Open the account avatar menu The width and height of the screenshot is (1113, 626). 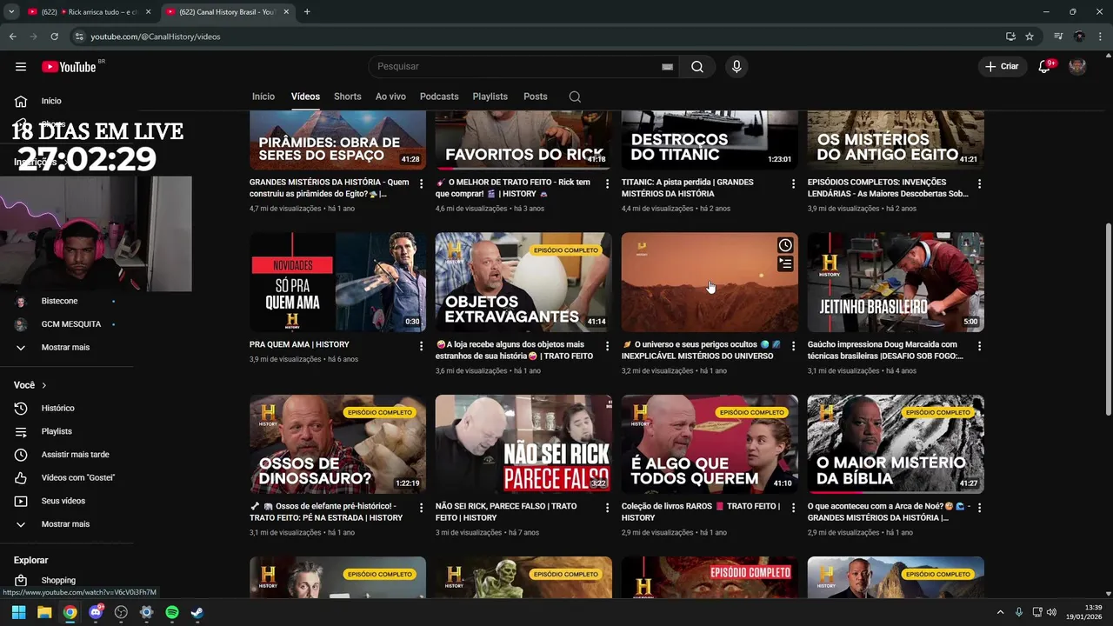[x=1077, y=67]
